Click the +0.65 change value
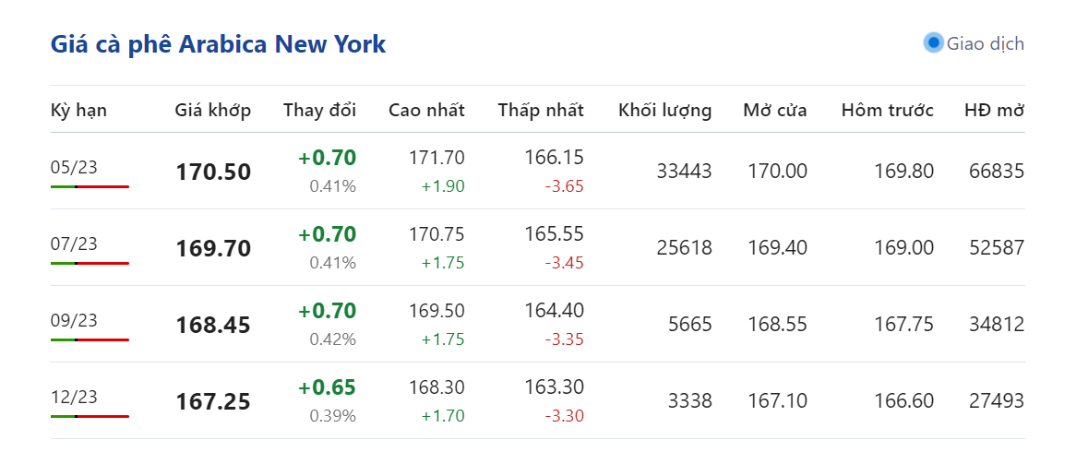This screenshot has width=1088, height=464. (327, 387)
